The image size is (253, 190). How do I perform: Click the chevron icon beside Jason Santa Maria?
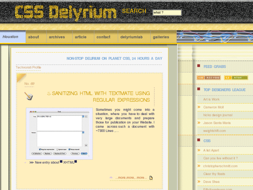[199, 123]
